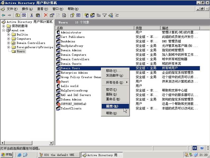Screen dimensions: 210x158
Task: Choose 帮助(H) in context menu
Action: [115, 113]
